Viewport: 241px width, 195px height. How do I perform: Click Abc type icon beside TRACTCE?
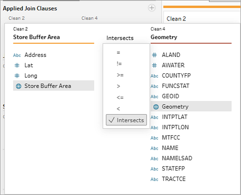154,179
